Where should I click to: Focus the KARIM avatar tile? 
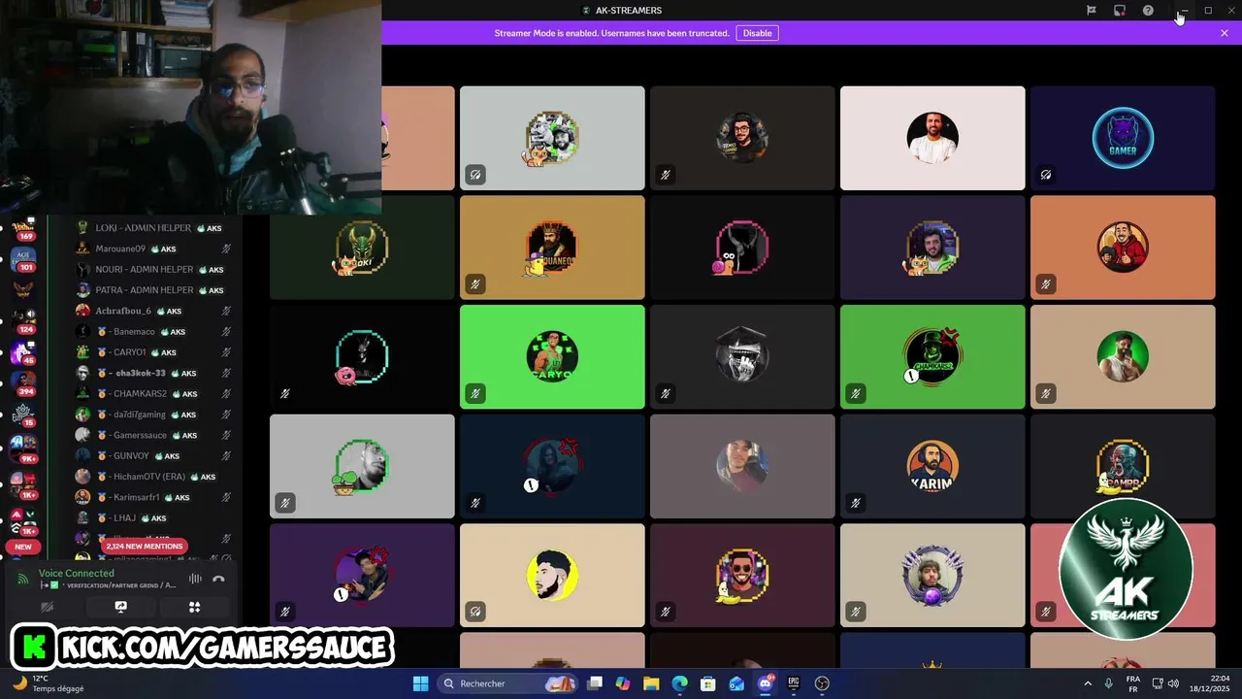pos(932,466)
